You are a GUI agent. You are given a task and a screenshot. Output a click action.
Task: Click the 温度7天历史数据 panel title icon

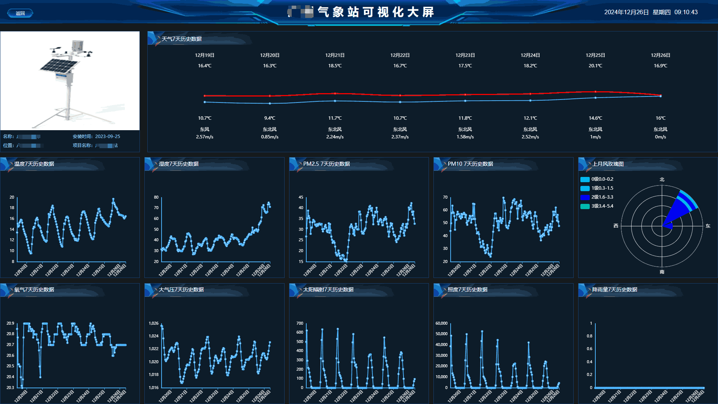tap(7, 164)
